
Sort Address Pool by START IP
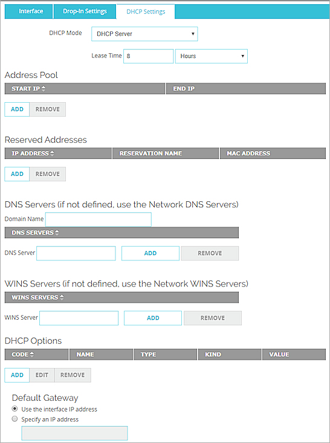85,88
